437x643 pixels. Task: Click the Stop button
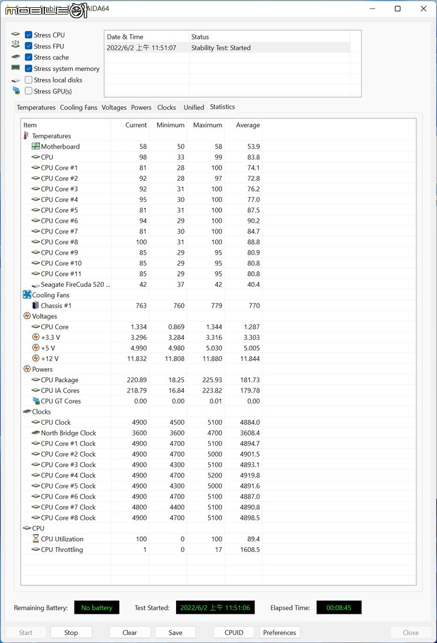pos(71,632)
